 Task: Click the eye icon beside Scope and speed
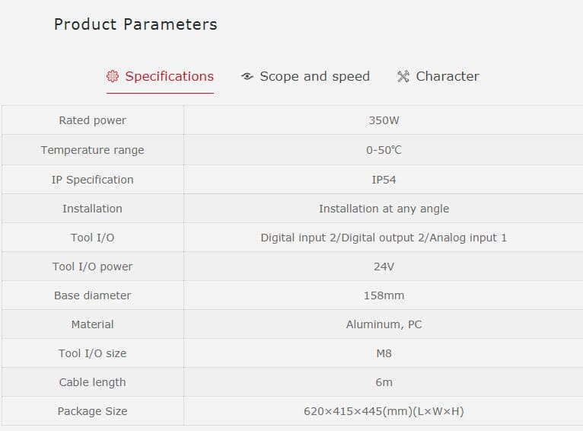[x=247, y=76]
